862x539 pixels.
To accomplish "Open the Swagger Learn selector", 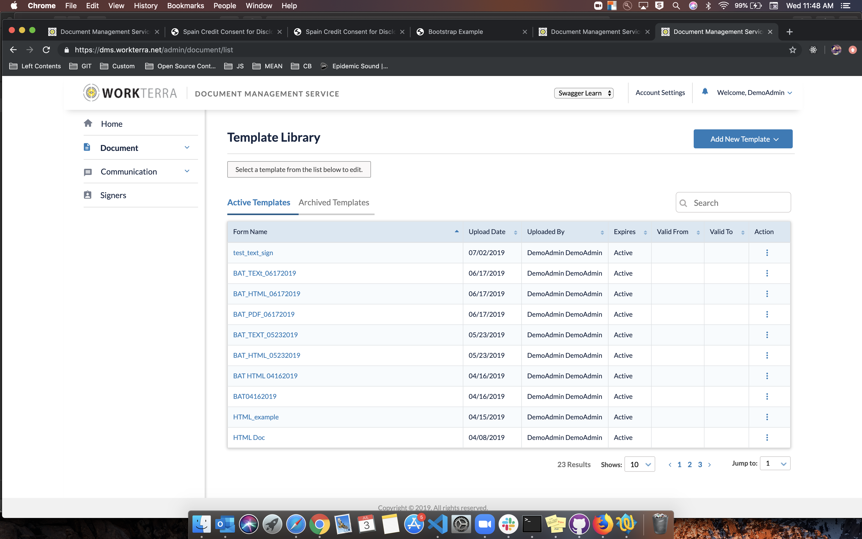I will coord(583,93).
